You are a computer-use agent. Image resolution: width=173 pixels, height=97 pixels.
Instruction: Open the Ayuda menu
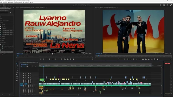32,2
